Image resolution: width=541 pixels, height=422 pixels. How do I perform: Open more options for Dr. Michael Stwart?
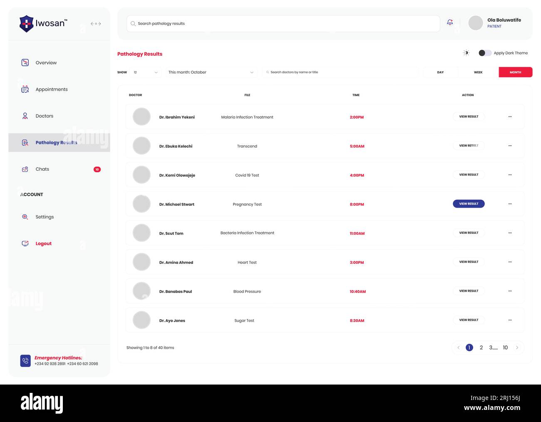pyautogui.click(x=510, y=204)
